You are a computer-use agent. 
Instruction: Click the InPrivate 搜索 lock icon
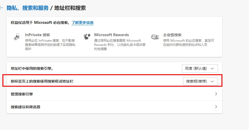[17, 37]
